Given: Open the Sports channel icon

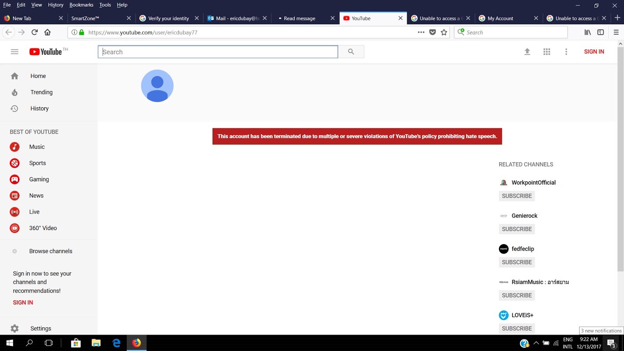Looking at the screenshot, I should (x=14, y=163).
